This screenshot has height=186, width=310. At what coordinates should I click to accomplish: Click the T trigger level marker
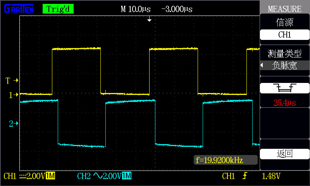pyautogui.click(x=12, y=81)
